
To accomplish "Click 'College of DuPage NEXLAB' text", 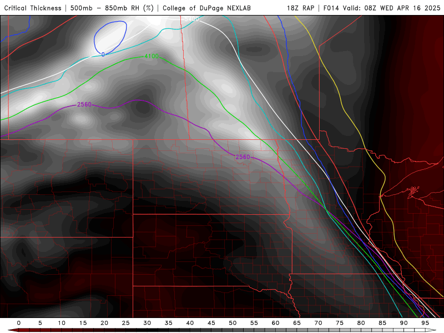I will pyautogui.click(x=206, y=8).
